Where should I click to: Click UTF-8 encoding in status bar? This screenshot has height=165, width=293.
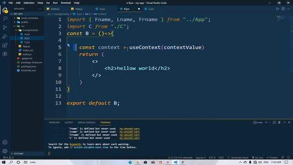tap(212, 158)
